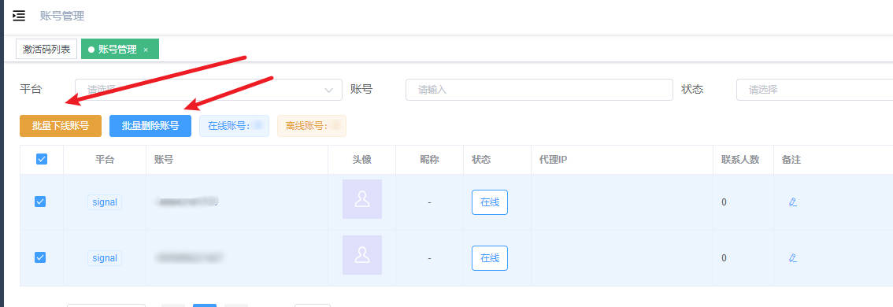
Task: Click 在线 status in first row
Action: (x=490, y=202)
